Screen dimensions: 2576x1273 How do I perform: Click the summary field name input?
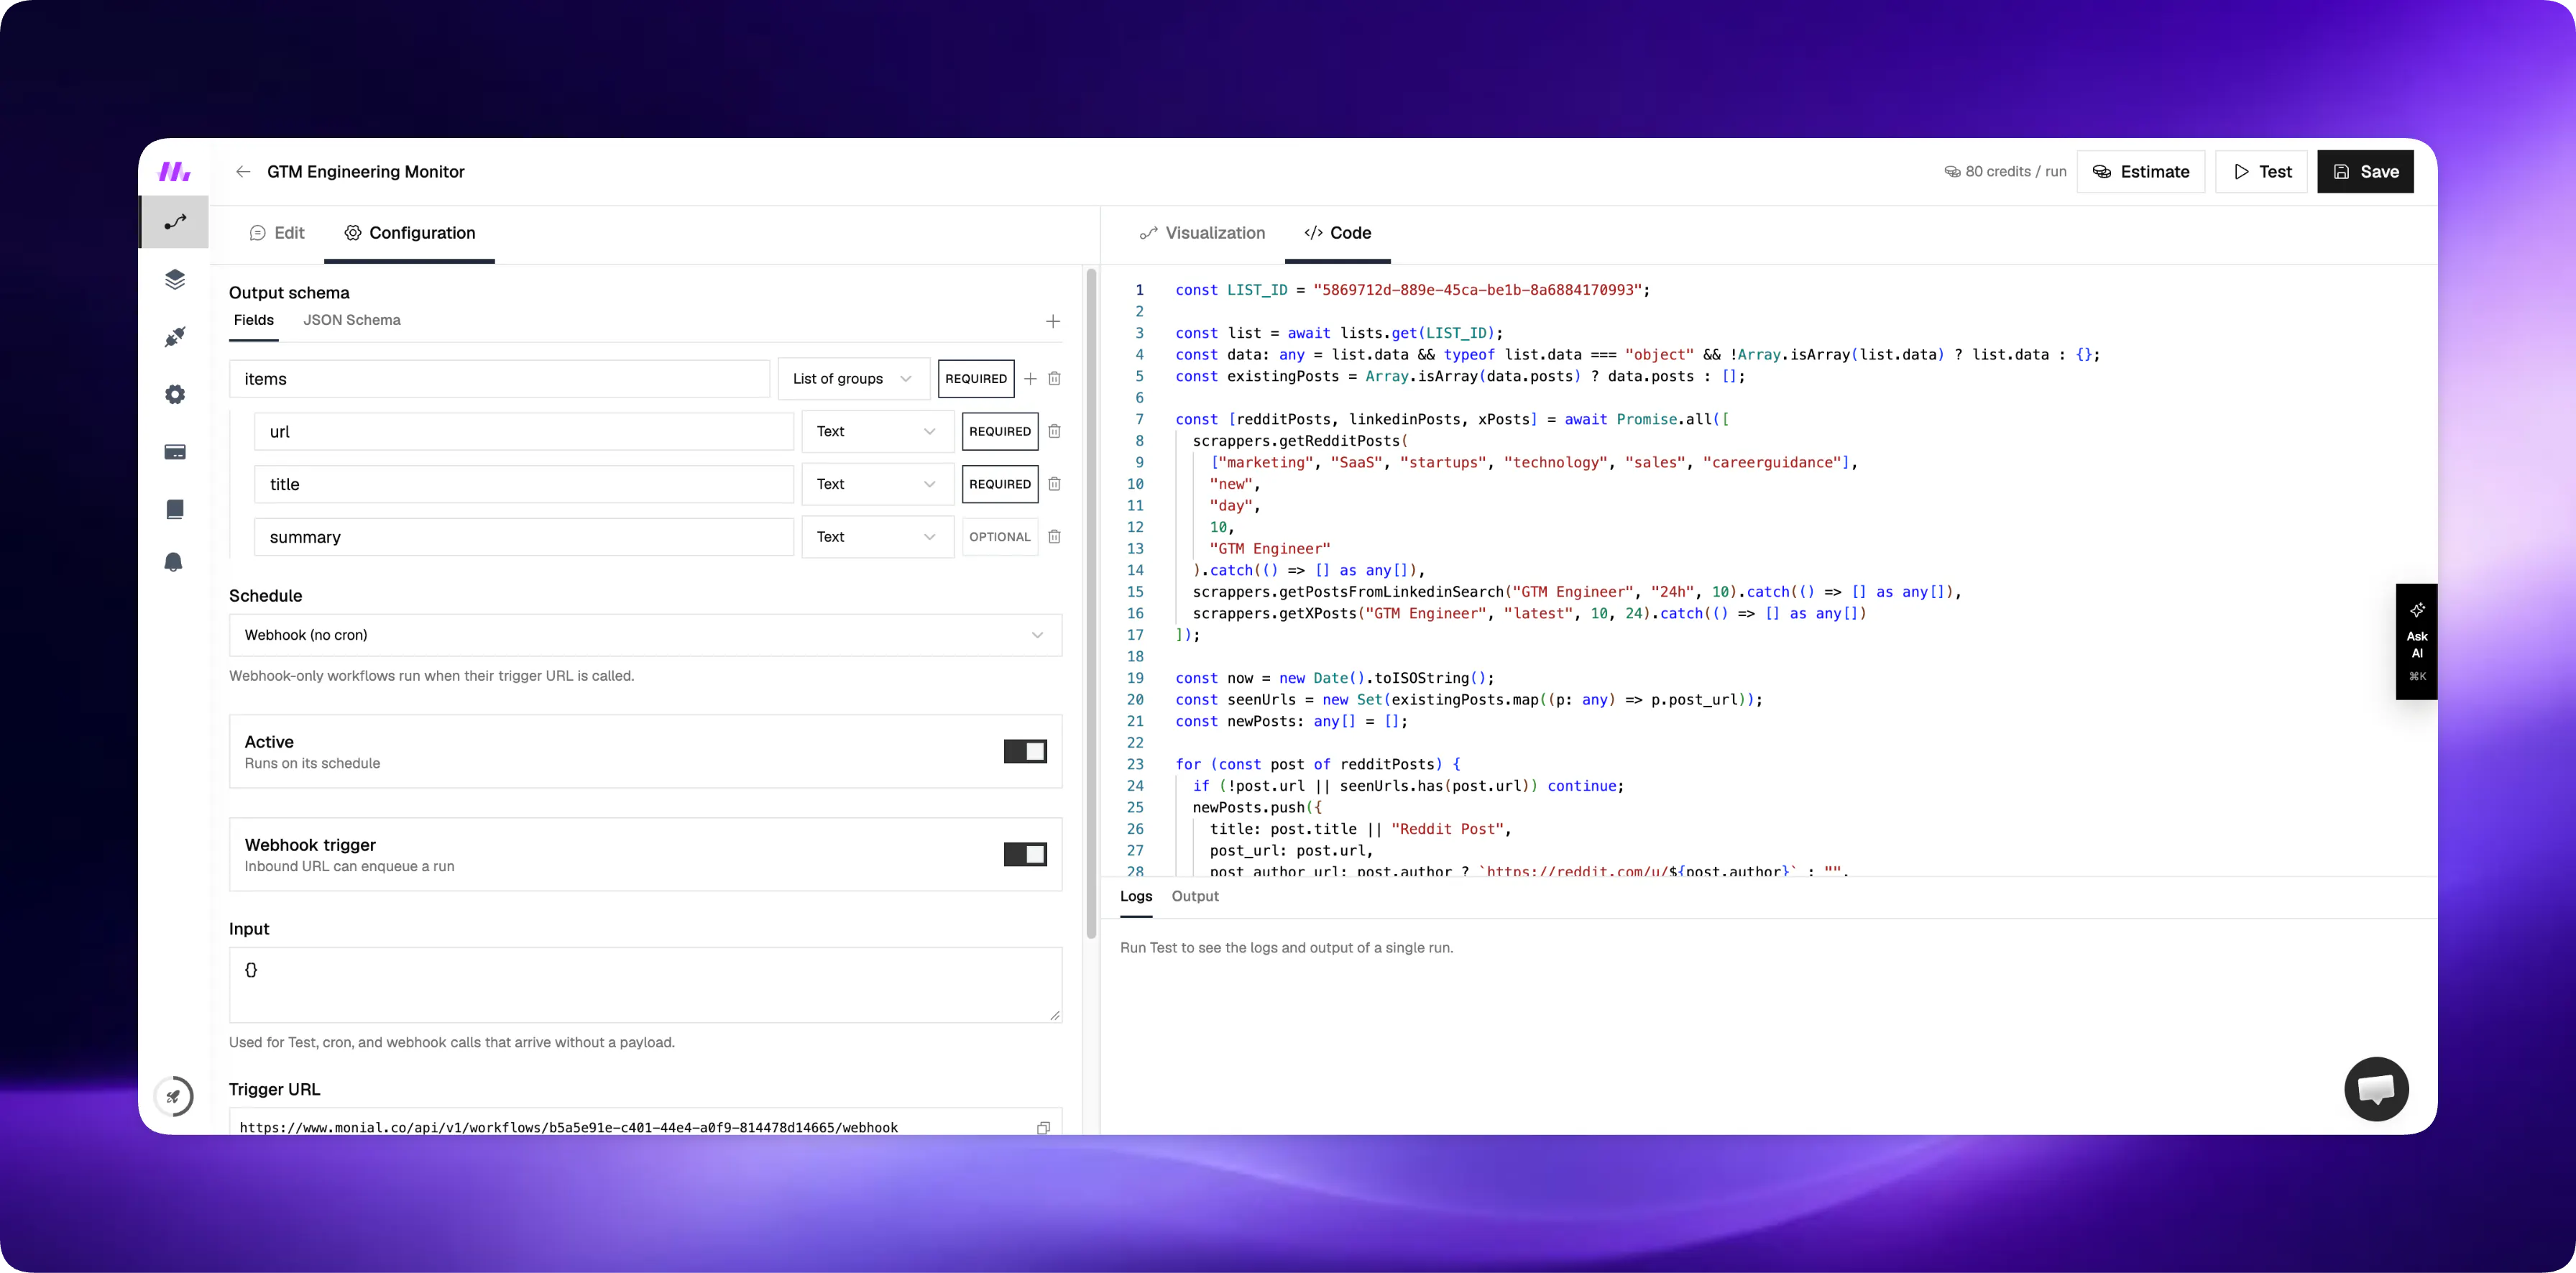(x=524, y=537)
